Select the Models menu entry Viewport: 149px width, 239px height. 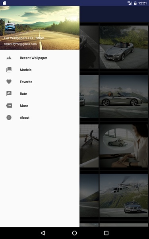pos(40,70)
